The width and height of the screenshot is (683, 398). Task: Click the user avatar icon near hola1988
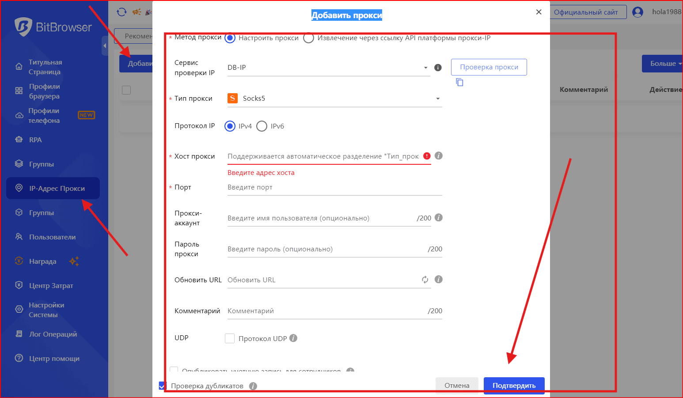637,12
